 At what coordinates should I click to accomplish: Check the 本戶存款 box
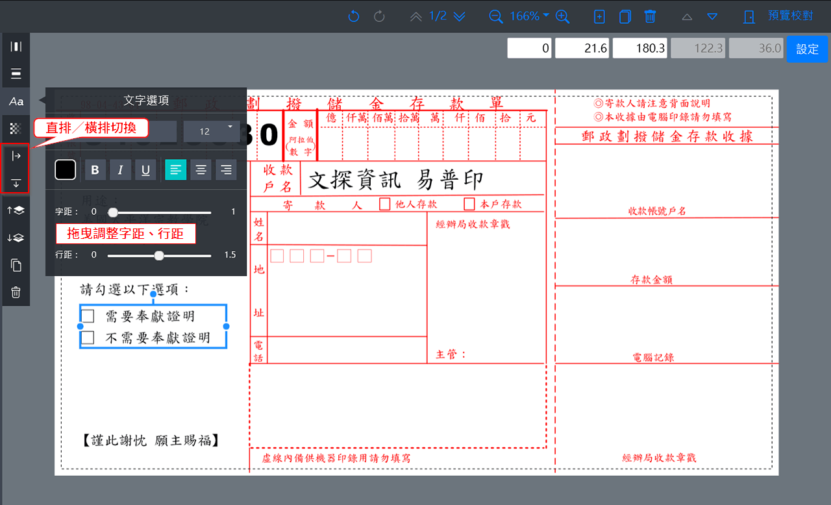(469, 204)
